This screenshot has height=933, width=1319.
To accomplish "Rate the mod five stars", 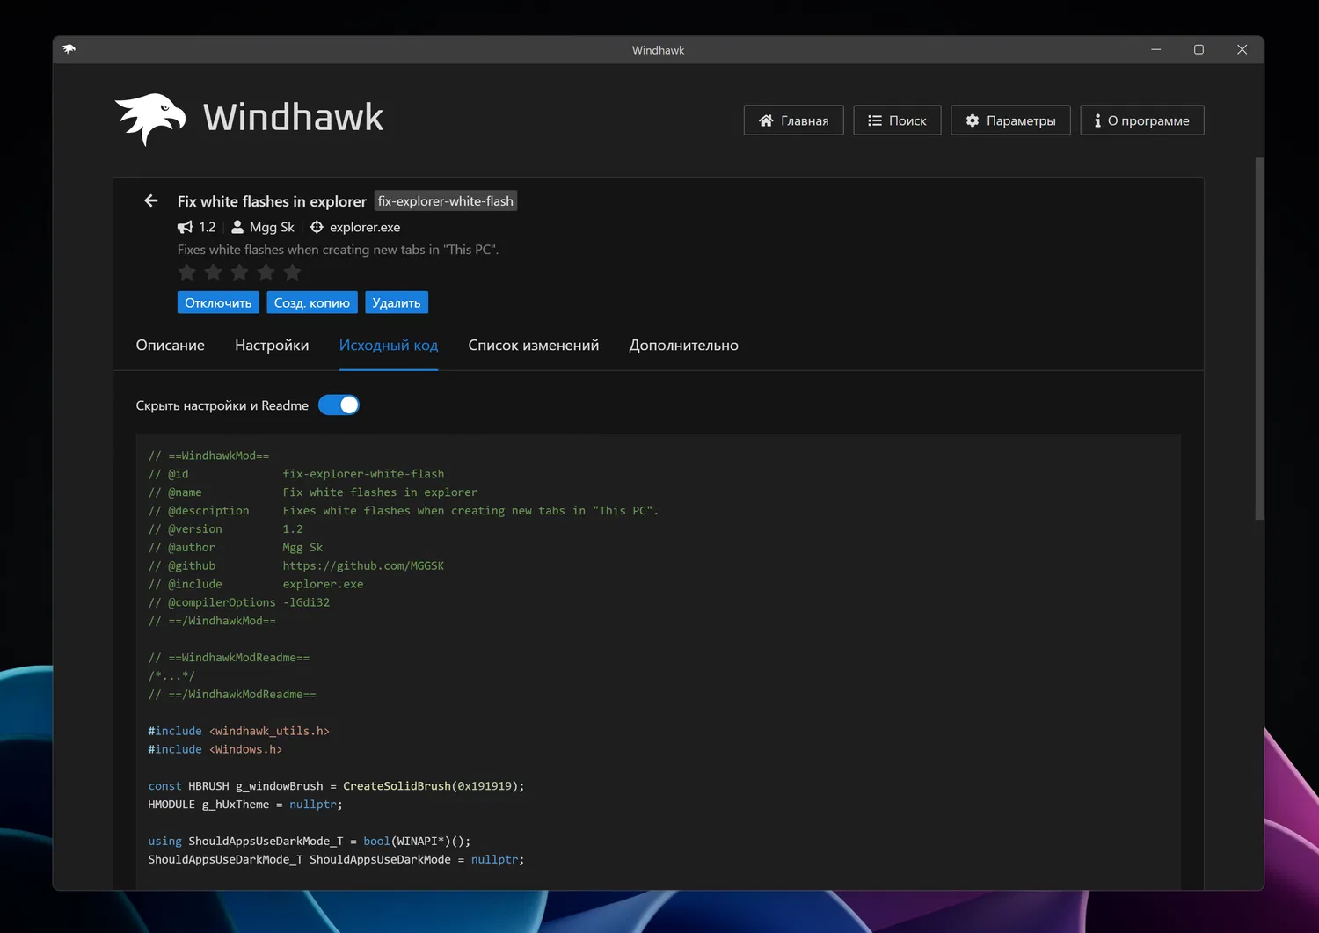I will [293, 273].
